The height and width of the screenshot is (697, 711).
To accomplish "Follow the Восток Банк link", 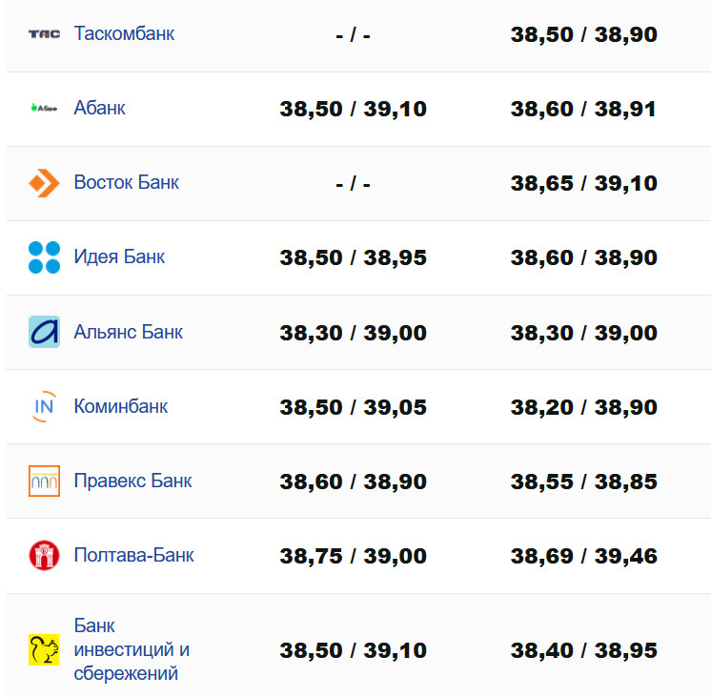I will [126, 183].
